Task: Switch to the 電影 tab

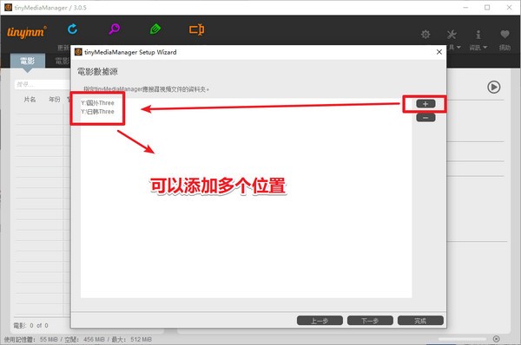Action: click(x=28, y=61)
